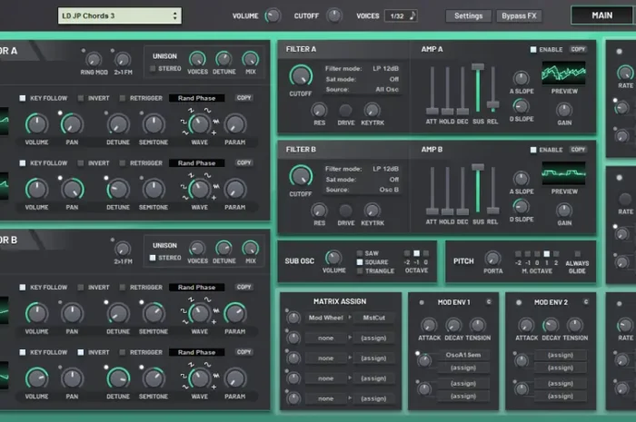636x422 pixels.
Task: Select the Saw waveform for Sub Osc
Action: point(360,253)
